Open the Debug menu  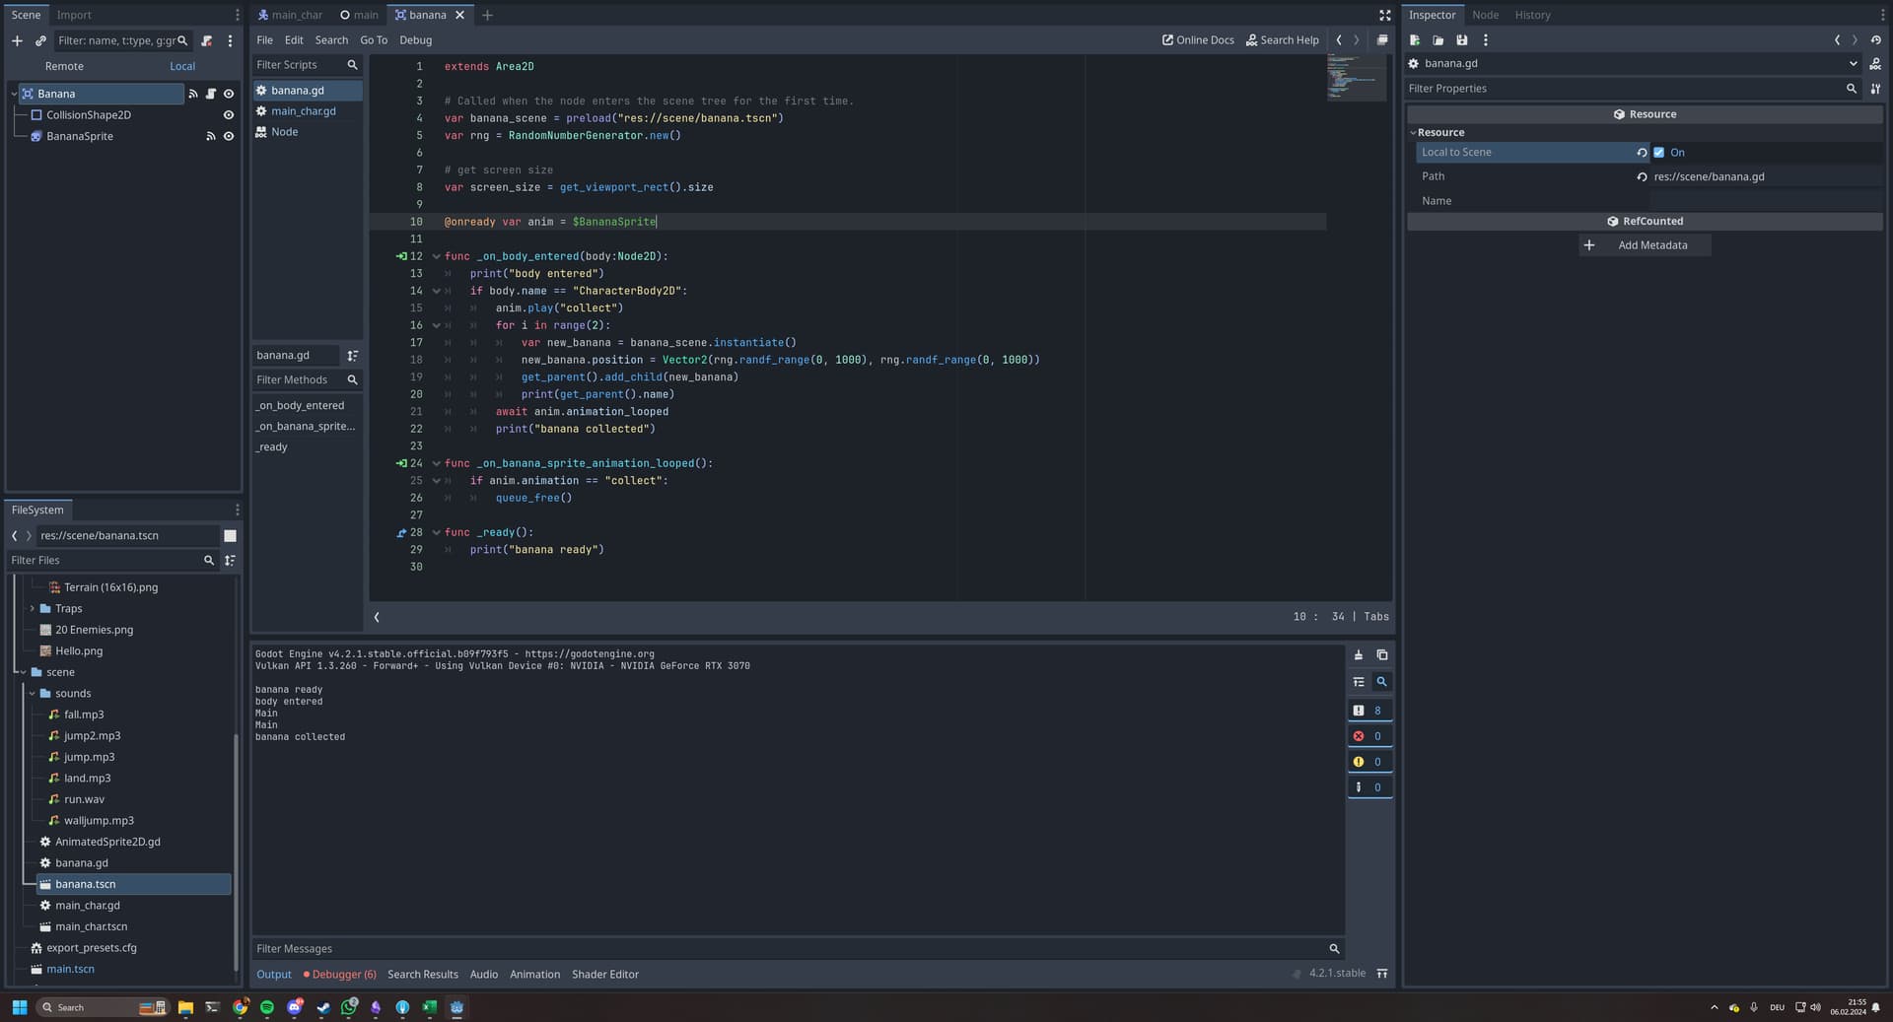click(415, 40)
